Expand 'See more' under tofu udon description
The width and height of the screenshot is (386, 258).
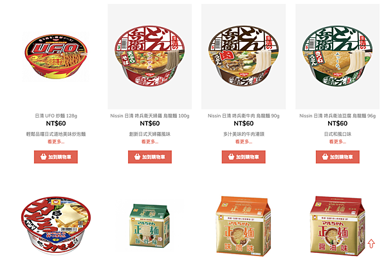(x=338, y=142)
